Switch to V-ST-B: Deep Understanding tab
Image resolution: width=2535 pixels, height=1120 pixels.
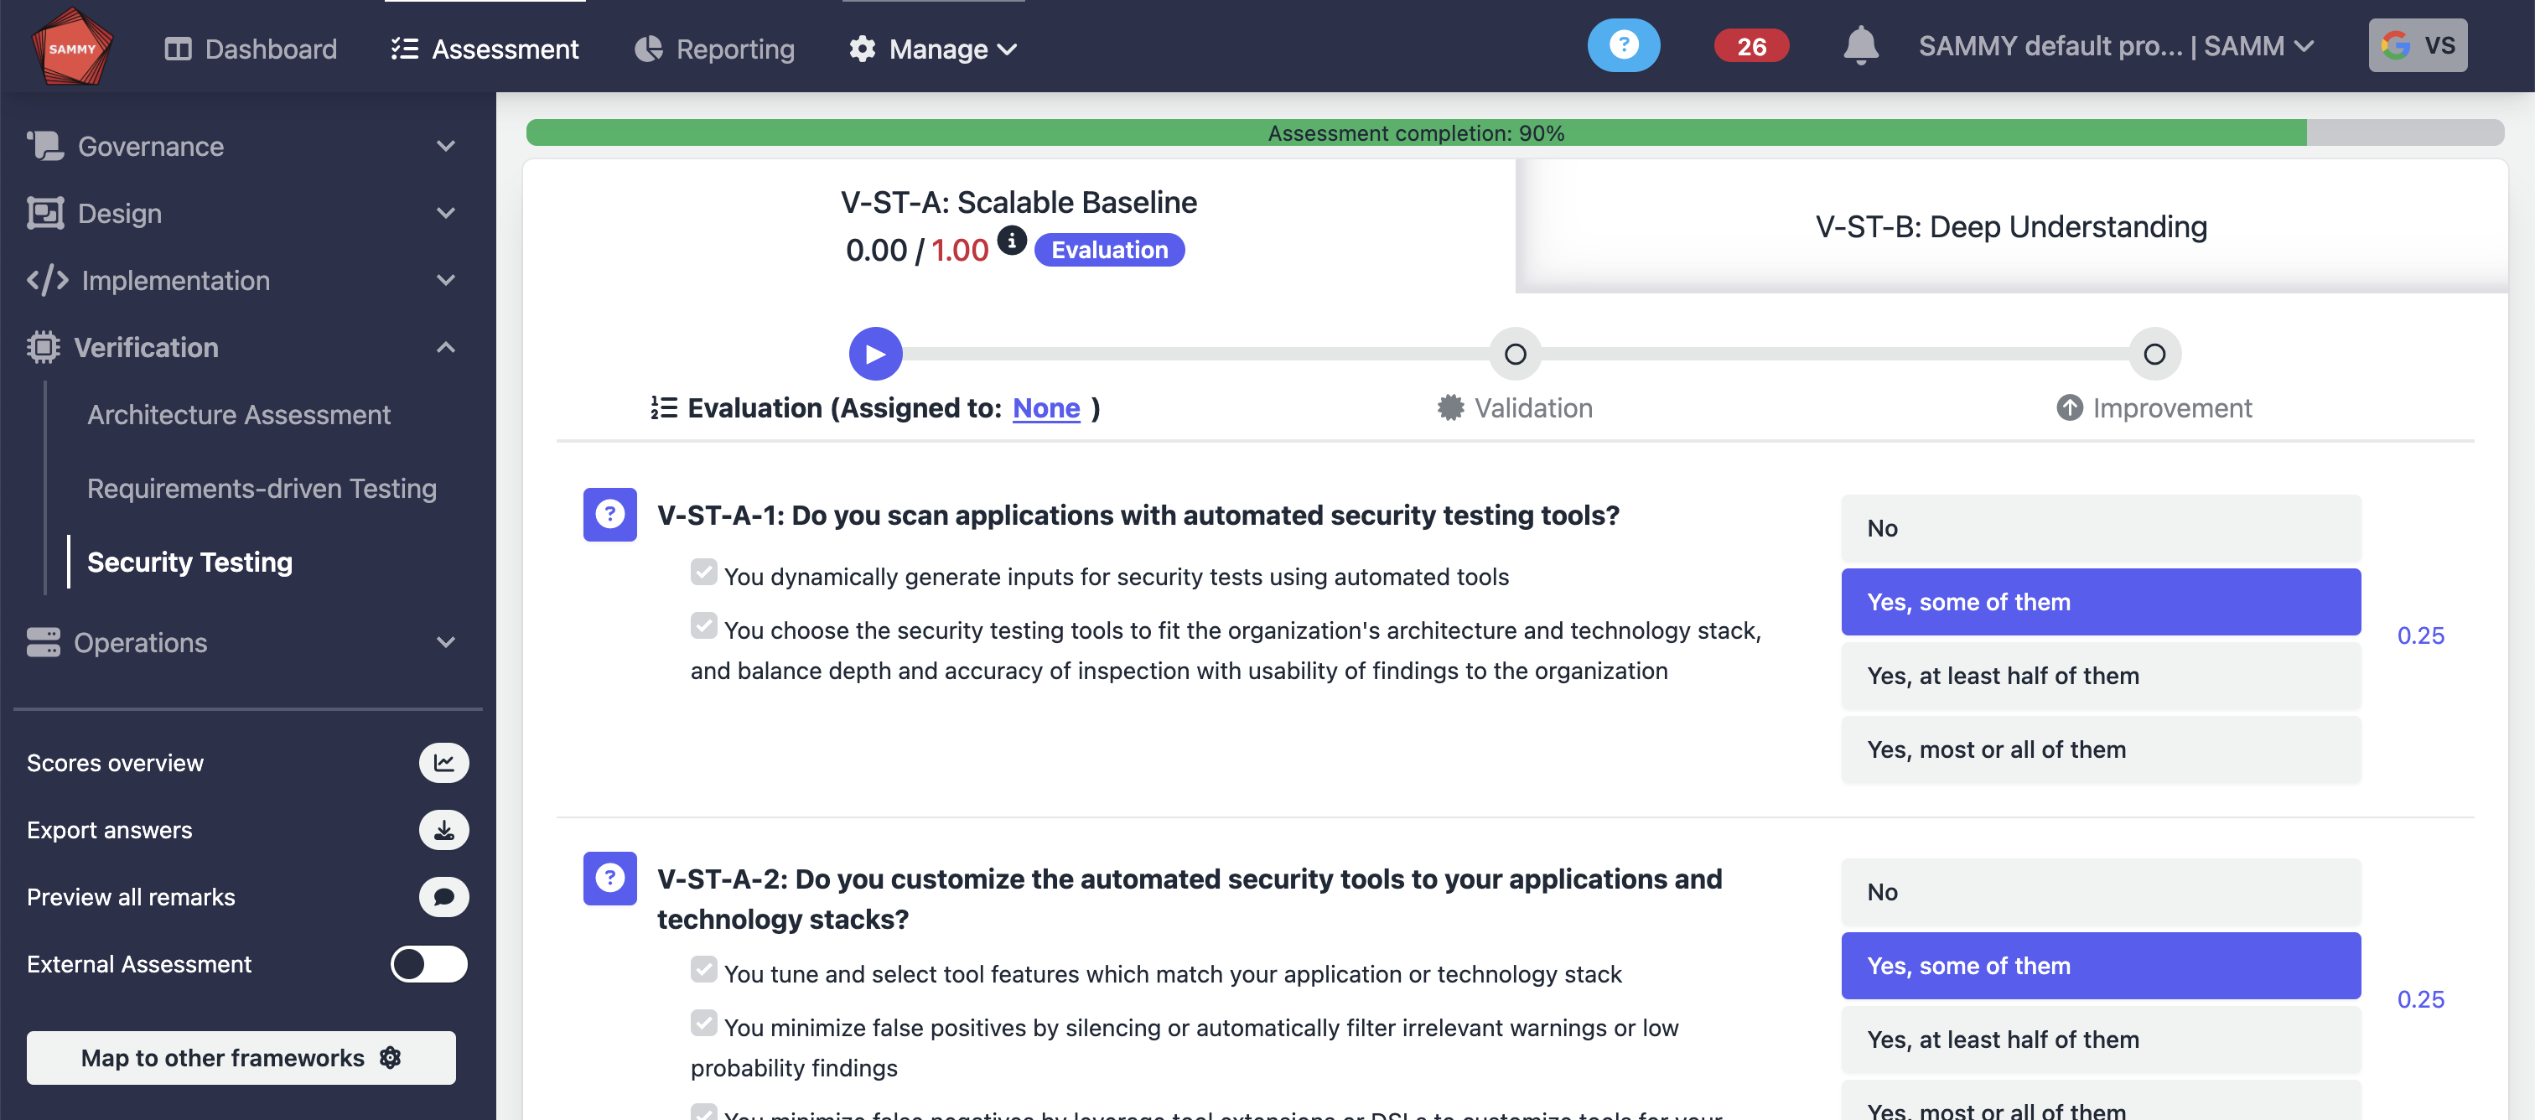tap(2010, 226)
